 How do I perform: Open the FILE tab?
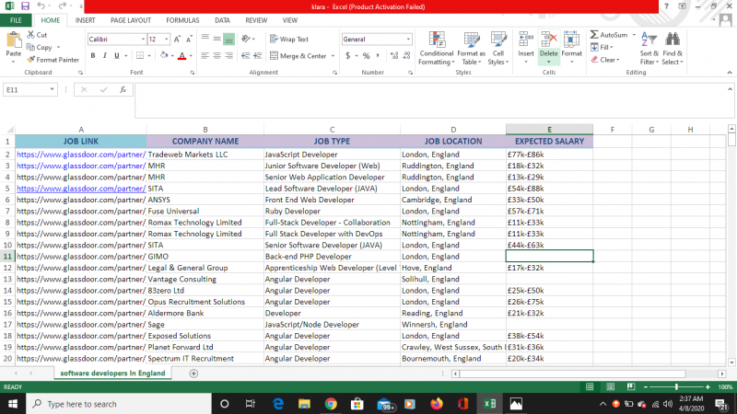tap(16, 20)
